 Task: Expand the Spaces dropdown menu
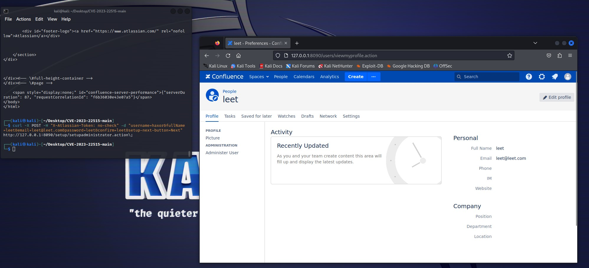[259, 77]
